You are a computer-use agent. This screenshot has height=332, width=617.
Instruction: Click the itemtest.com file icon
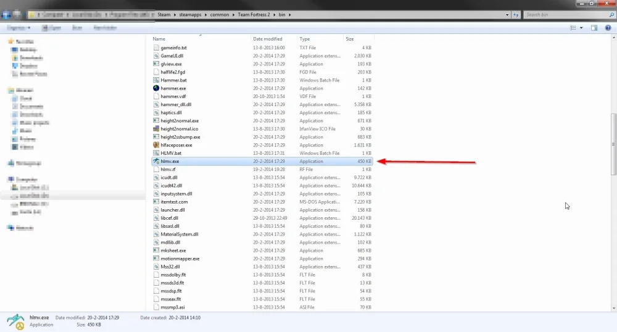pyautogui.click(x=156, y=202)
